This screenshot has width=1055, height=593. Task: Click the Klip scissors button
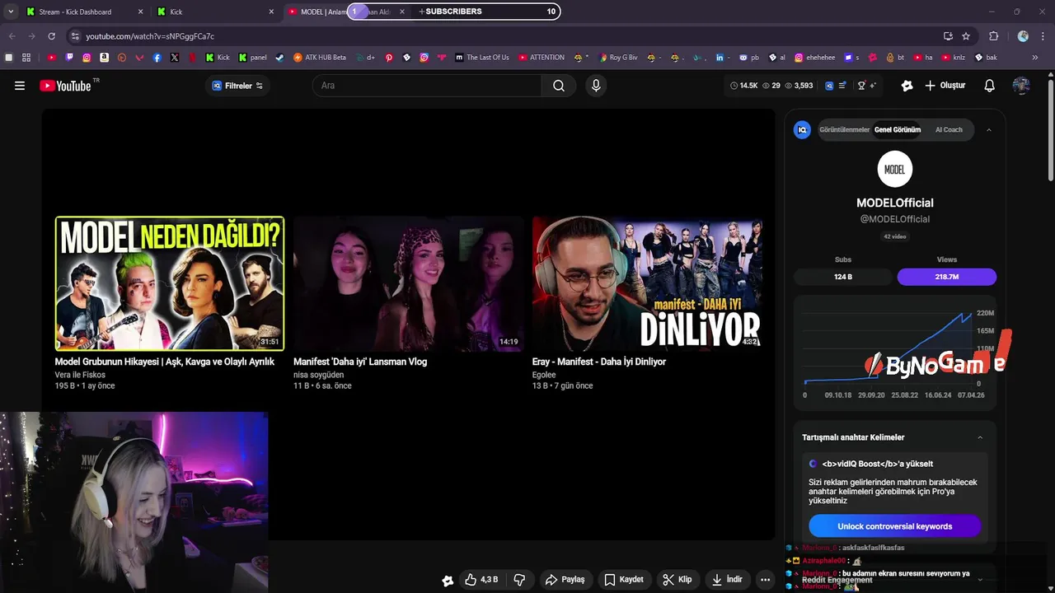[678, 580]
